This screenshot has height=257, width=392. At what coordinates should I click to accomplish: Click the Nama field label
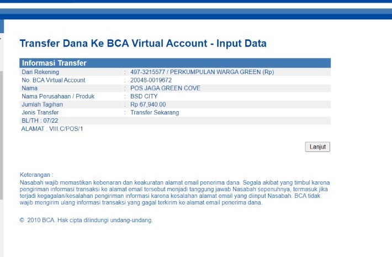pyautogui.click(x=29, y=88)
